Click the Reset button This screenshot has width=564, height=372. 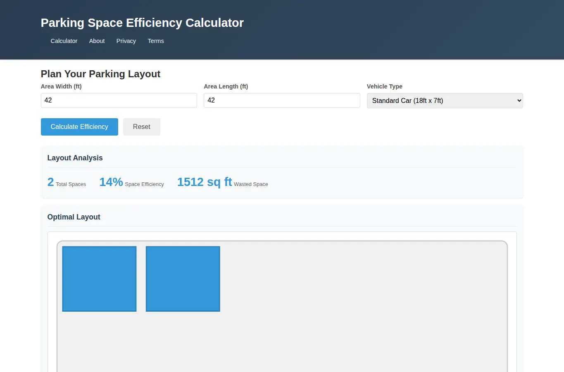point(142,127)
